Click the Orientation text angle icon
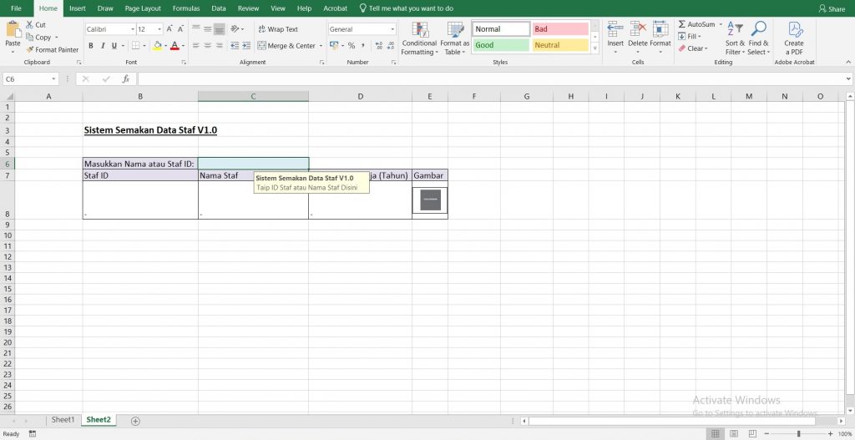This screenshot has width=855, height=440. [x=235, y=29]
